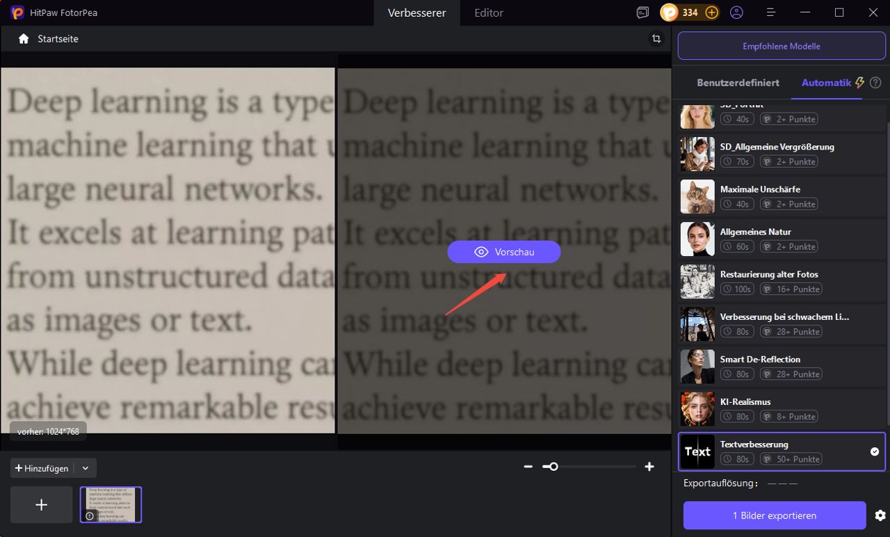The image size is (890, 537).
Task: Open the Automatik tab
Action: [x=826, y=83]
